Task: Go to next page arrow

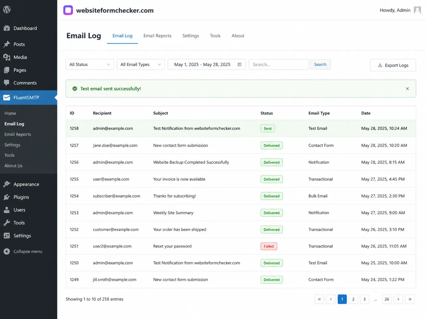Action: (398, 299)
